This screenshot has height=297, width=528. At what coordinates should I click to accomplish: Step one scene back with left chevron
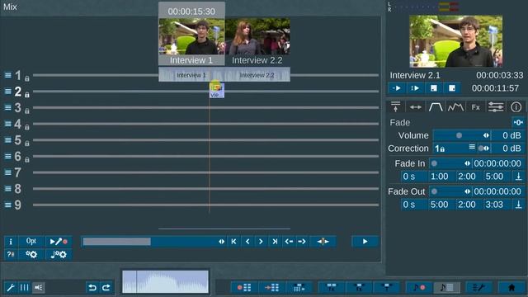(x=247, y=242)
